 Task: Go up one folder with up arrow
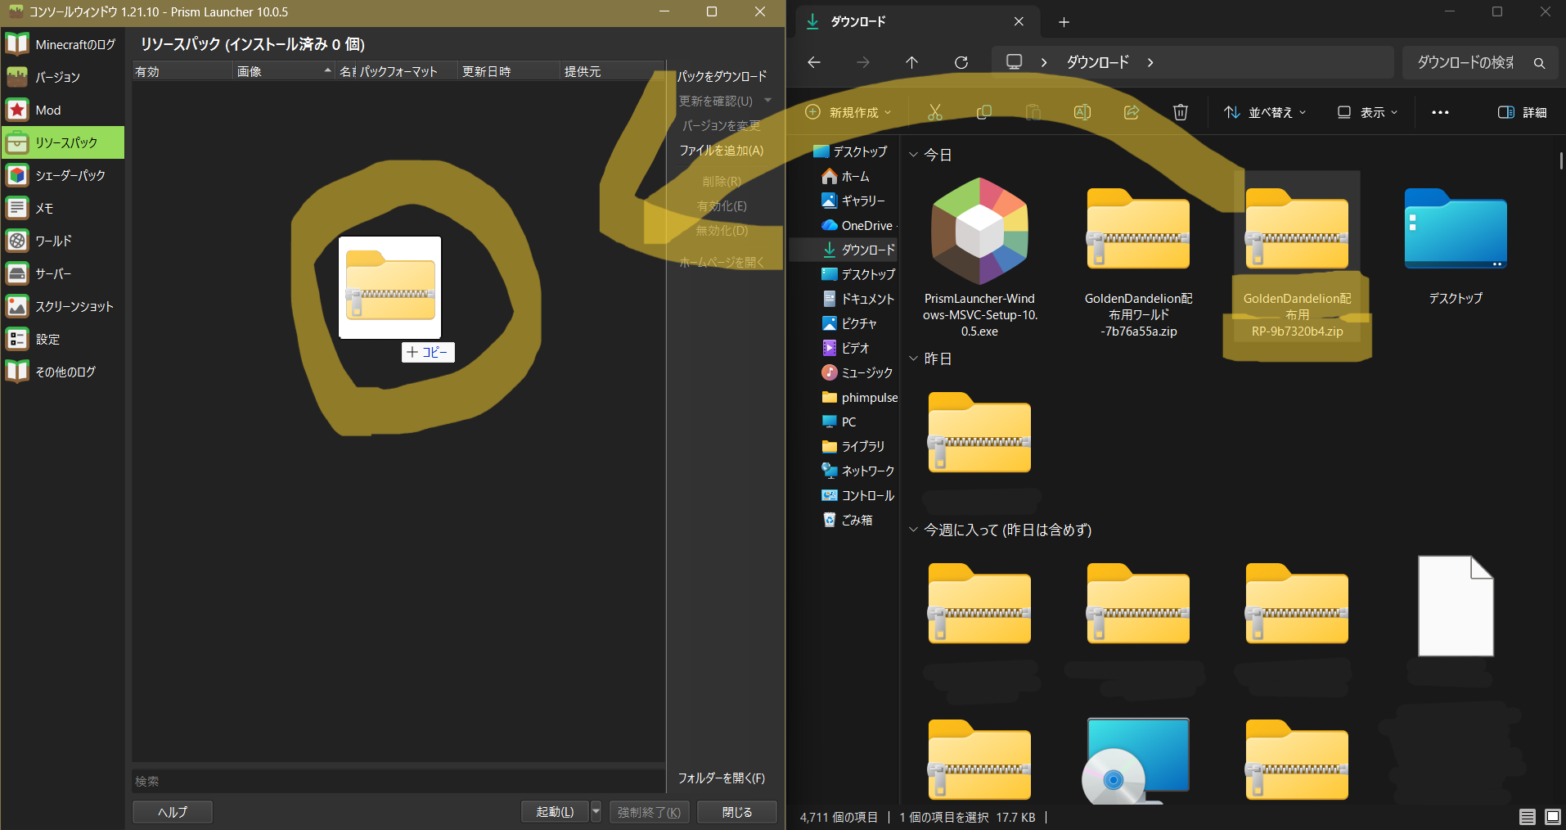pos(912,62)
